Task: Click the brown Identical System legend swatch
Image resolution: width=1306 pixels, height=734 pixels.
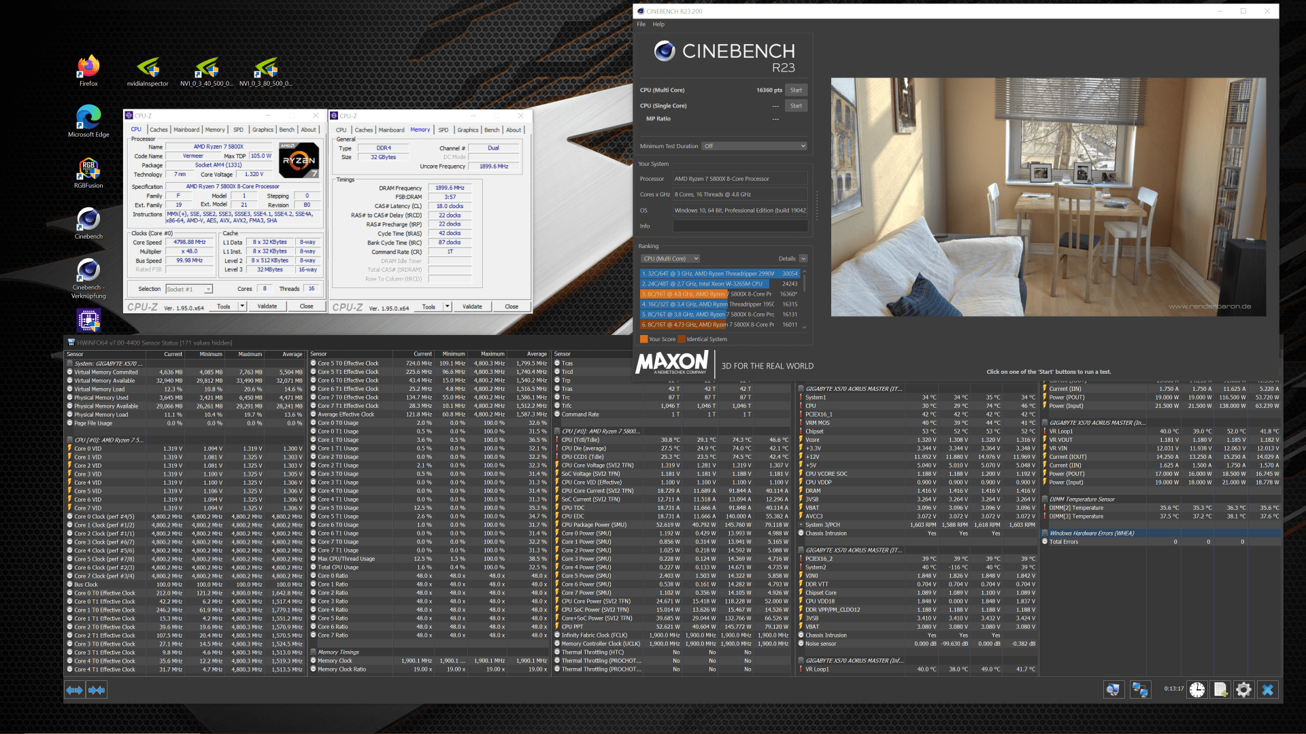Action: tap(682, 339)
